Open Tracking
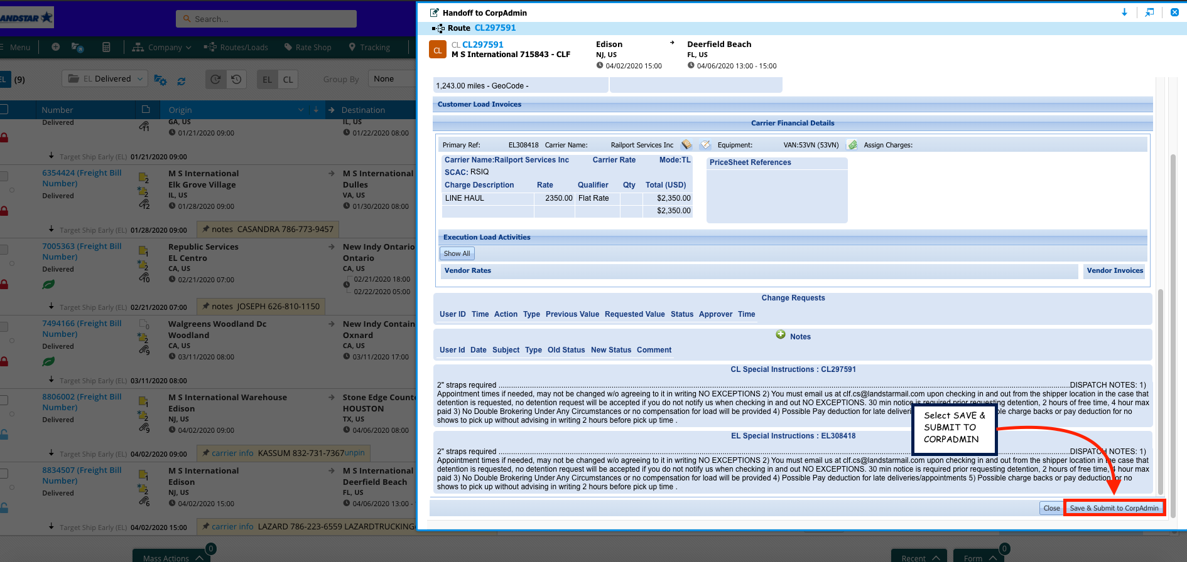The width and height of the screenshot is (1187, 562). (369, 47)
